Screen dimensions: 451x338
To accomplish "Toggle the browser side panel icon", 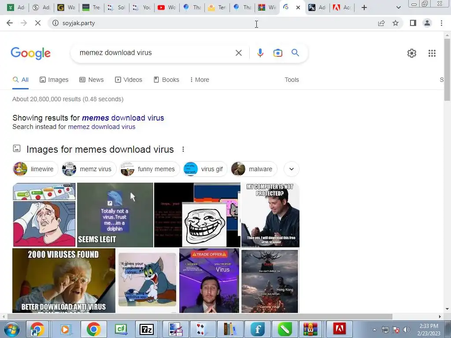I will click(x=413, y=23).
